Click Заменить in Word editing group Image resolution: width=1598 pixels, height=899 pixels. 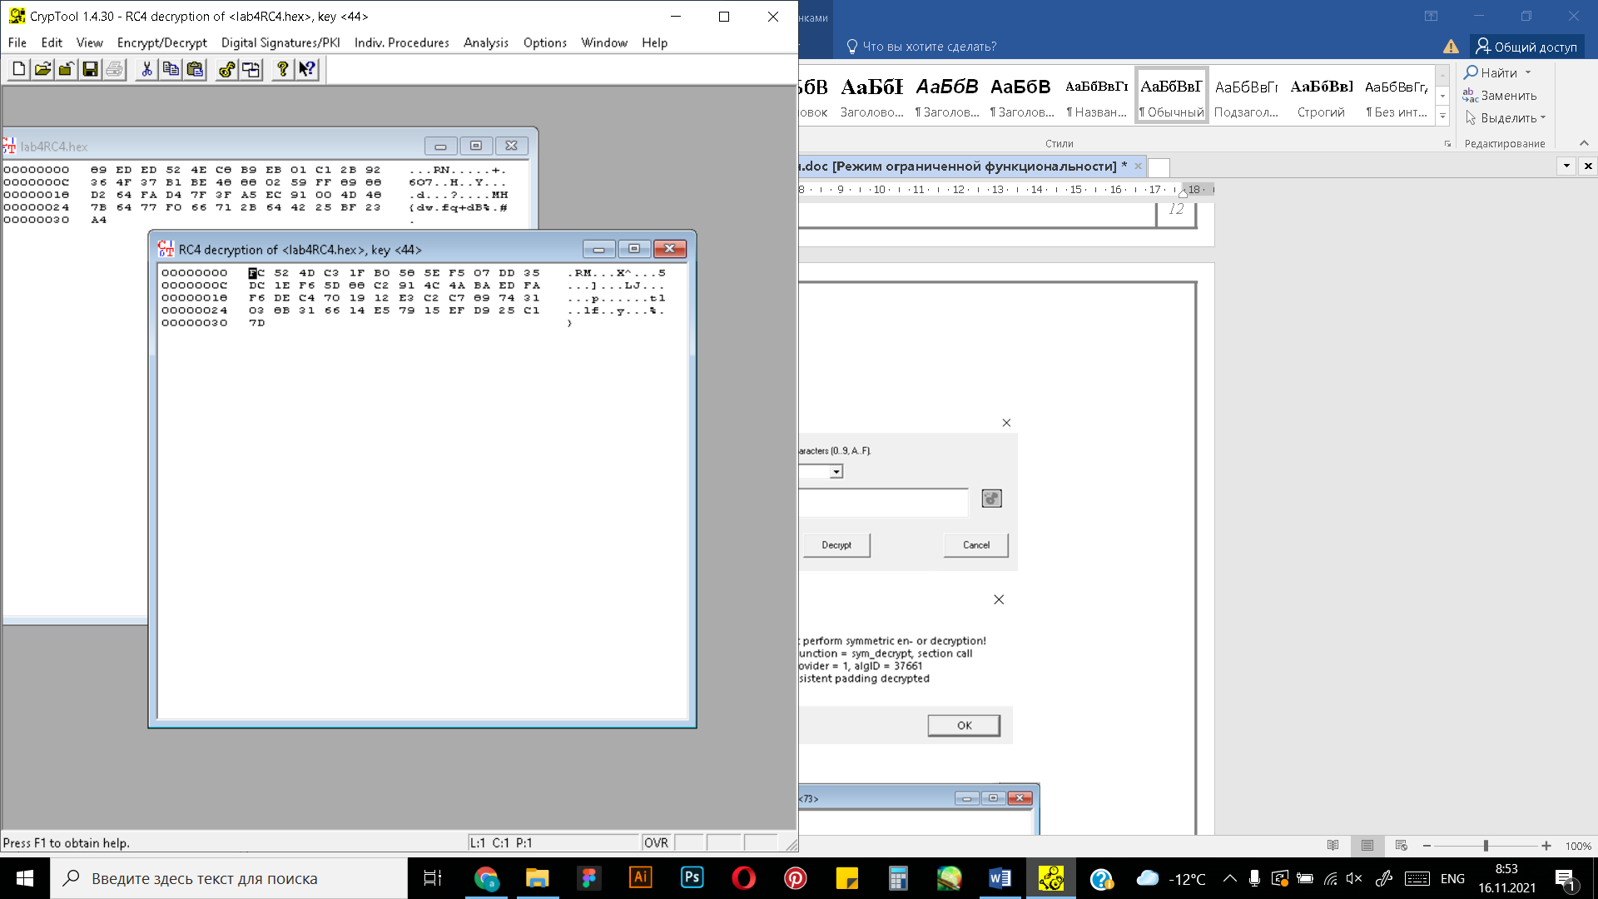pyautogui.click(x=1500, y=96)
